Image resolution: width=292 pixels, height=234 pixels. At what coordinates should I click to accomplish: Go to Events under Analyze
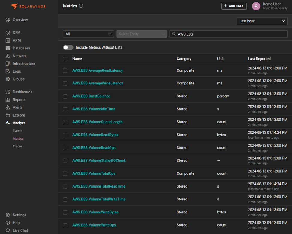[17, 131]
